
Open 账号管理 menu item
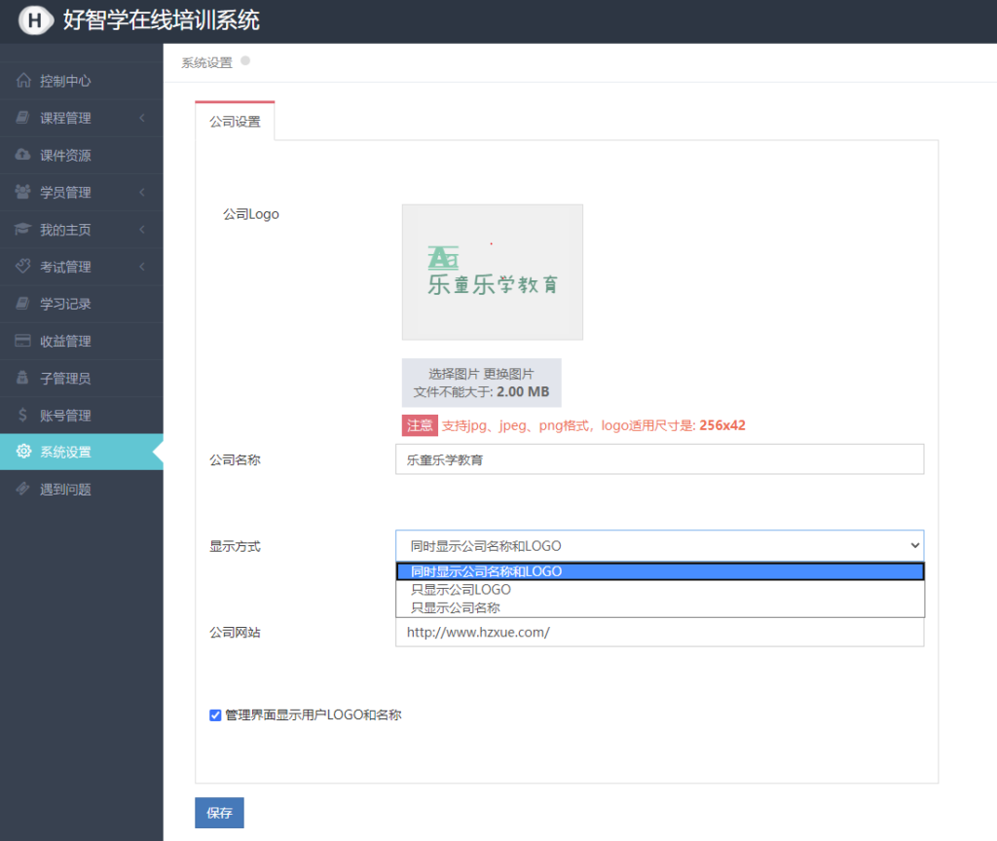click(x=82, y=415)
